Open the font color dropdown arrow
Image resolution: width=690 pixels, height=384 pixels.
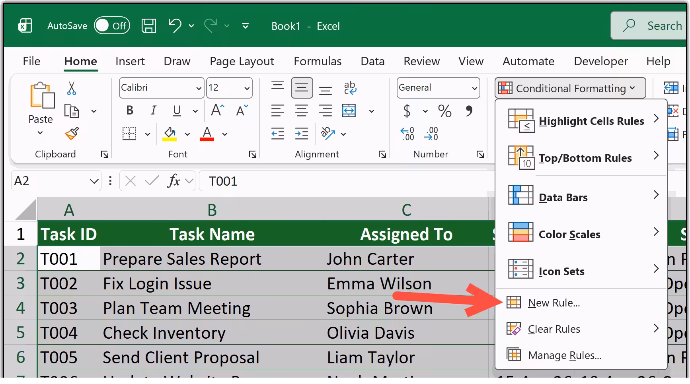click(x=225, y=134)
